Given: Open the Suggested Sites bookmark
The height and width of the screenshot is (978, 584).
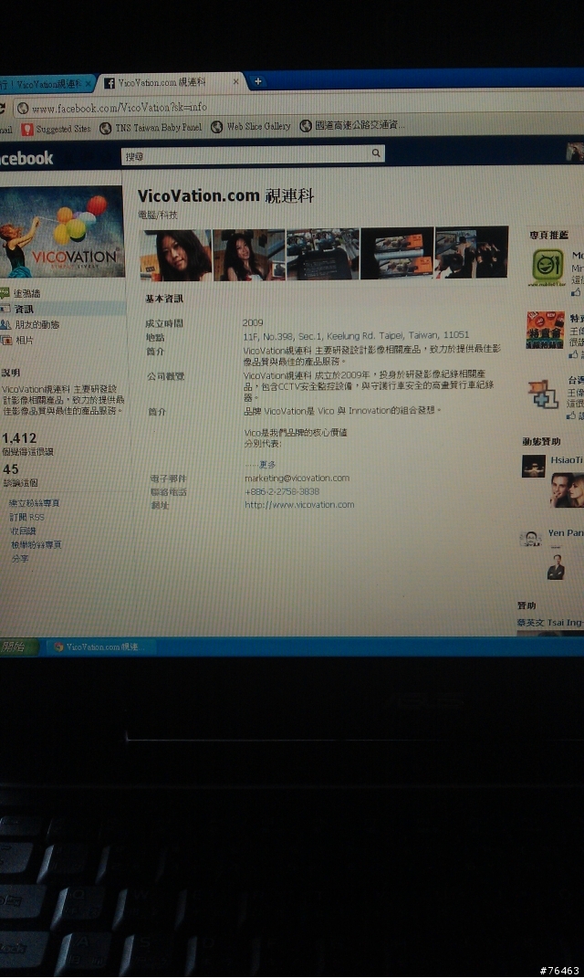Looking at the screenshot, I should [56, 129].
